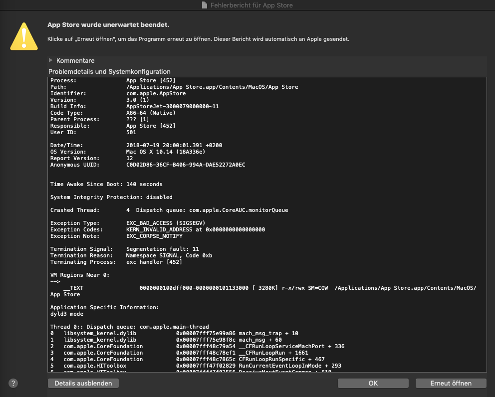Reopen the app with Erneut öffnen
Image resolution: width=495 pixels, height=397 pixels.
tap(451, 383)
